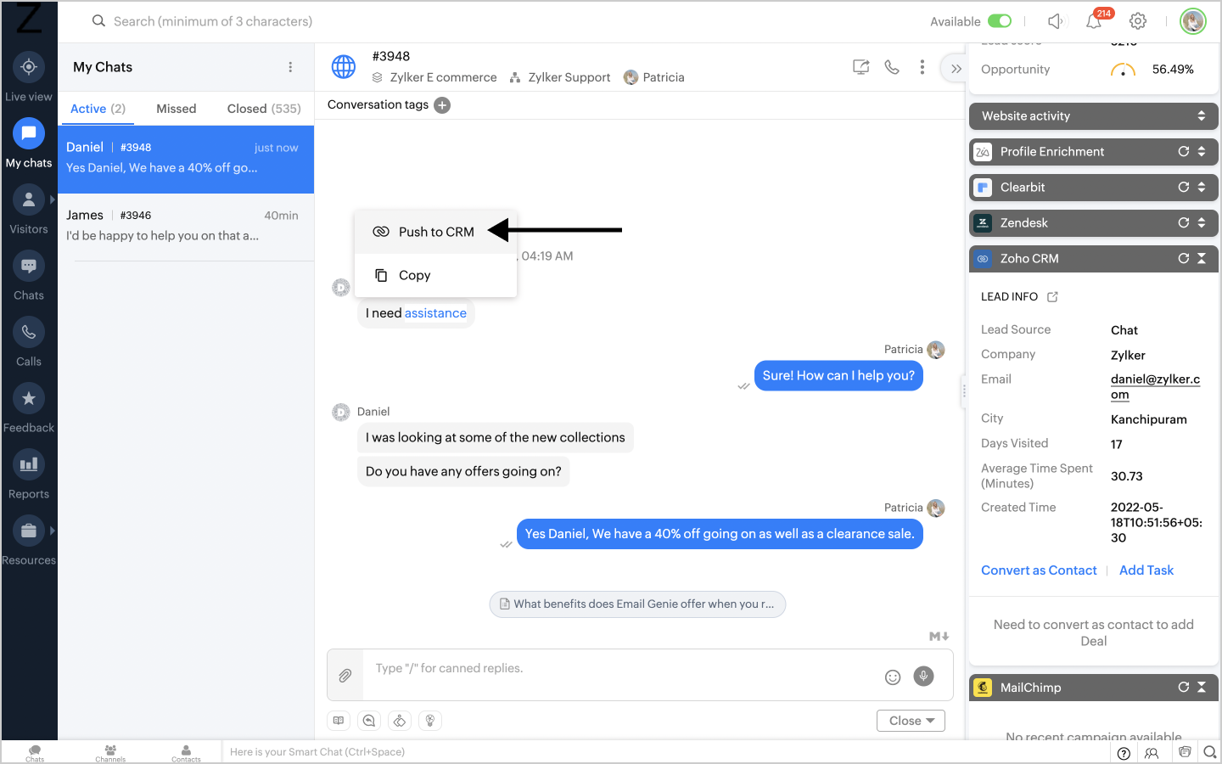Screen dimensions: 1222x764
Task: Open the chat header three-dot menu
Action: point(922,67)
